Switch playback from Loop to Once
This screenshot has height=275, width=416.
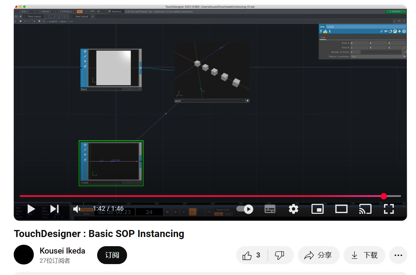pos(227,214)
